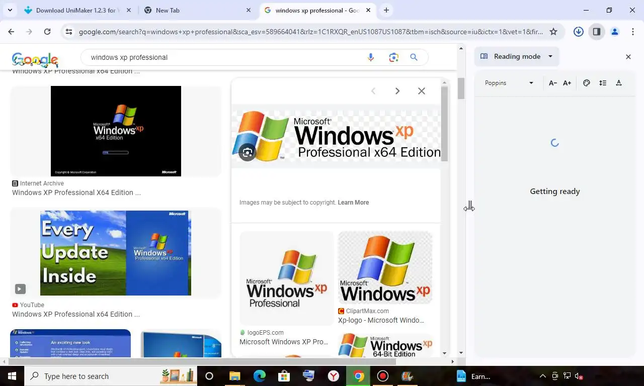Show hidden system tray icons
Image resolution: width=644 pixels, height=386 pixels.
coord(542,376)
